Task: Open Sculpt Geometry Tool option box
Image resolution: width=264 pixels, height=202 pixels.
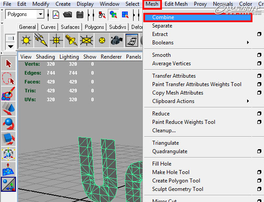Action: (259, 189)
